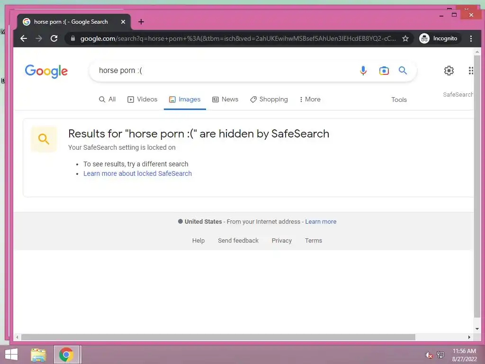This screenshot has width=485, height=364.
Task: Click the muted volume tray icon
Action: pyautogui.click(x=429, y=355)
